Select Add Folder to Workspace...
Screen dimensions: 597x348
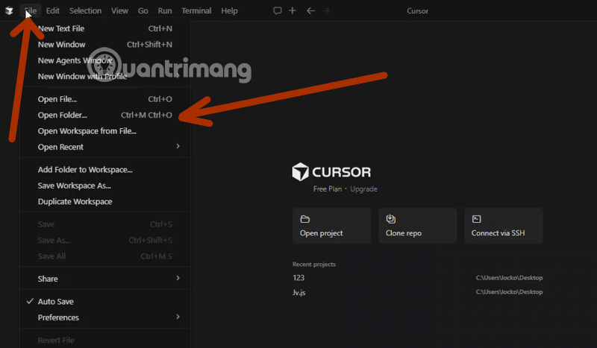point(104,170)
